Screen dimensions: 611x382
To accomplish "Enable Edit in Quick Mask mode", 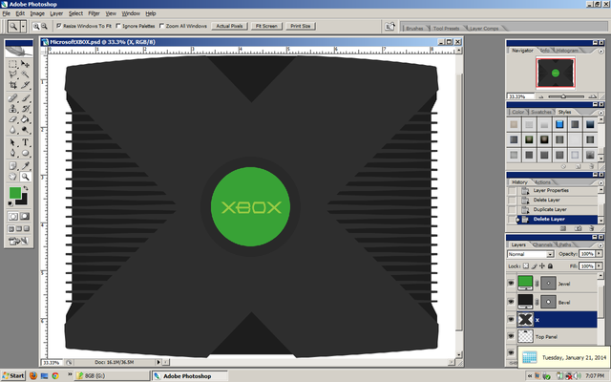I will tap(25, 217).
